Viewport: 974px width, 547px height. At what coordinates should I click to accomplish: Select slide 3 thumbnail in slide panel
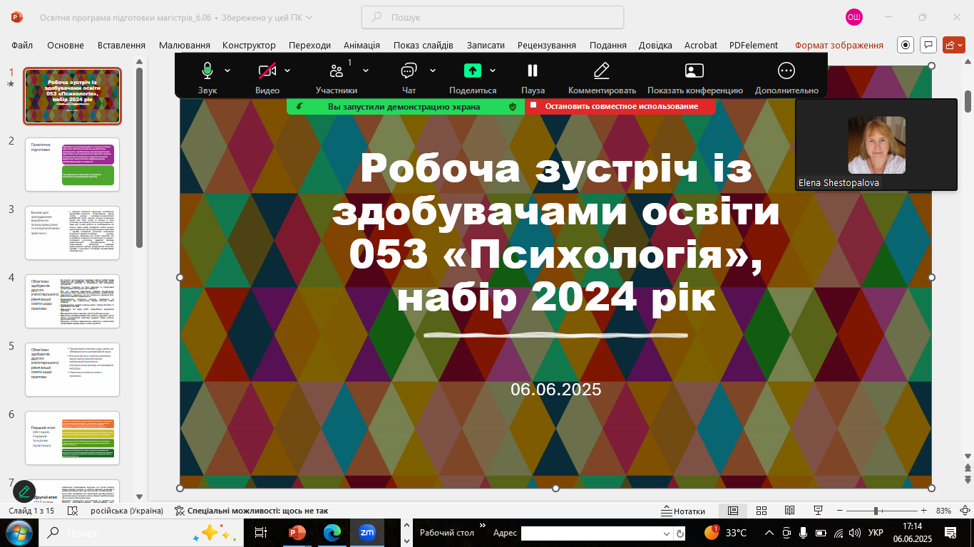pyautogui.click(x=72, y=233)
